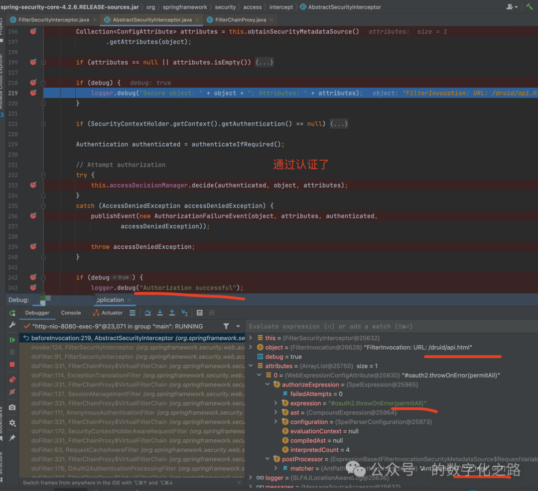Screen dimensions: 538x491
Task: Resume program with green play icon
Action: pyautogui.click(x=12, y=340)
